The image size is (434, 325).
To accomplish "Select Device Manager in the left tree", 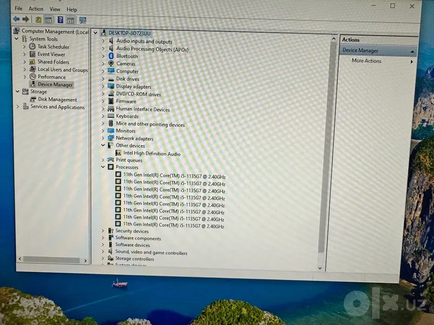I will (55, 84).
